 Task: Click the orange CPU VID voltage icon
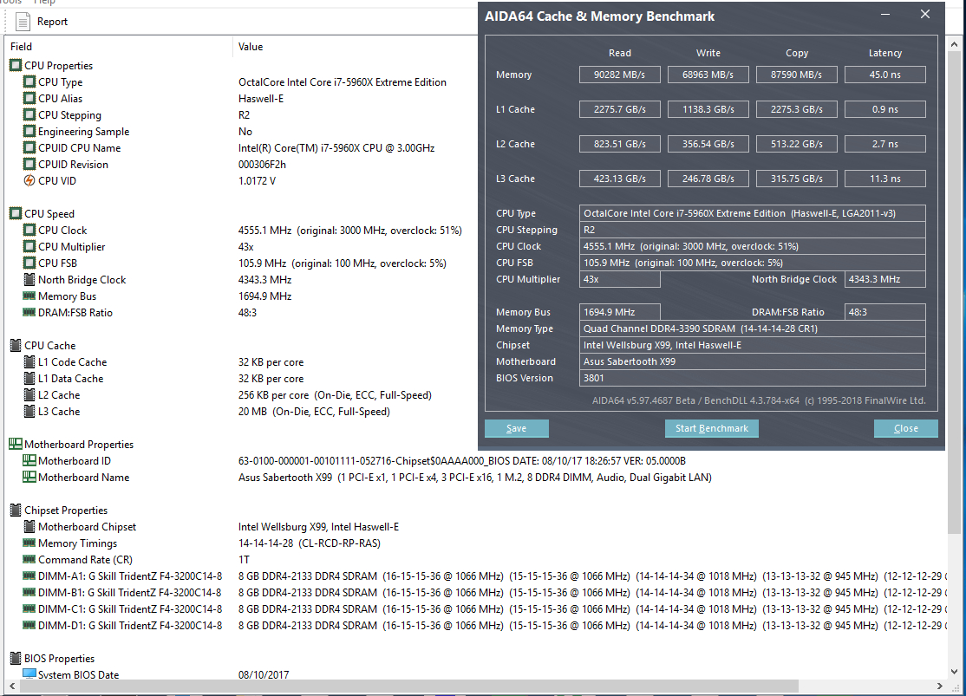[x=29, y=180]
